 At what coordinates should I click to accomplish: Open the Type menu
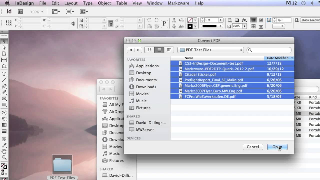click(88, 3)
